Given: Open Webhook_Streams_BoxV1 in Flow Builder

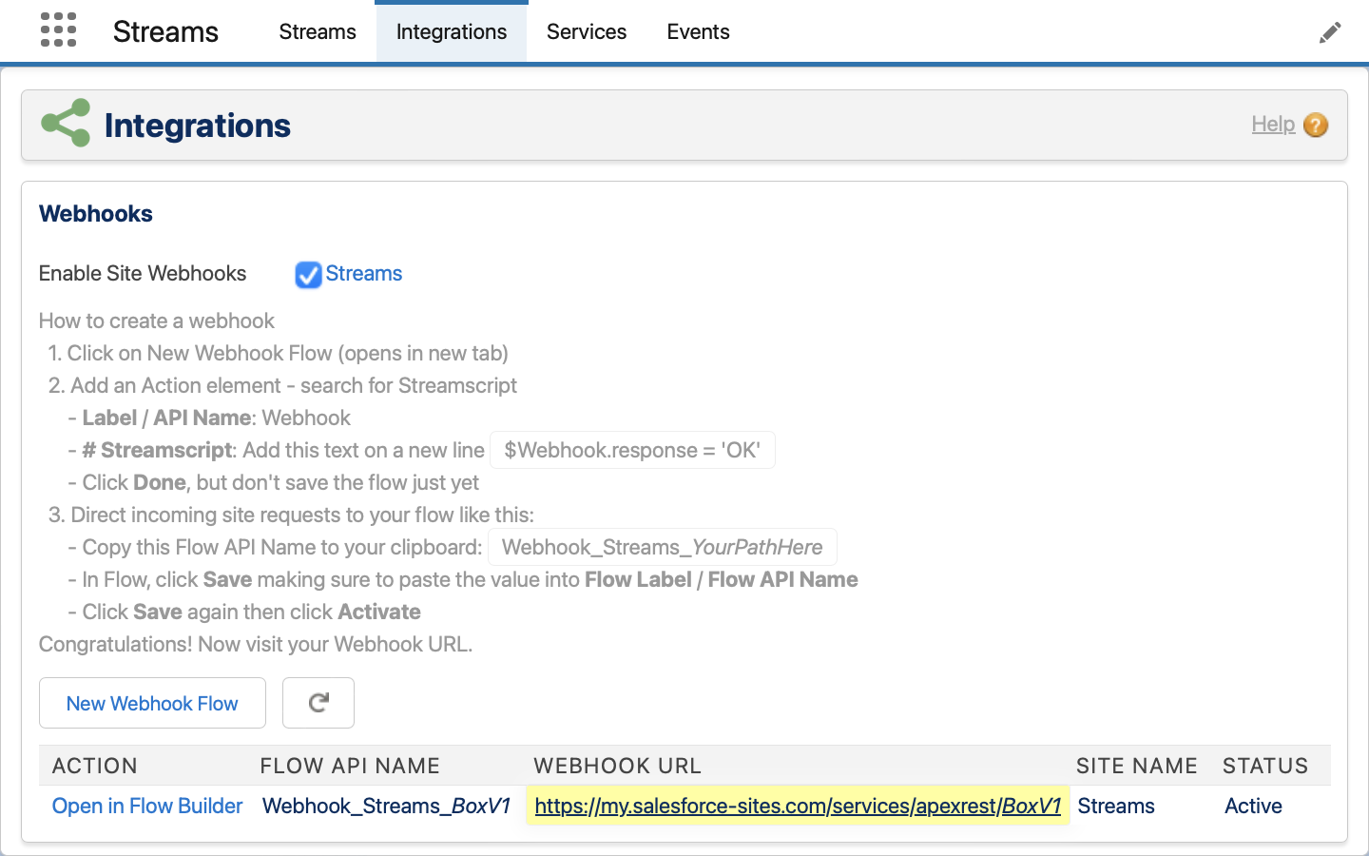Looking at the screenshot, I should 147,806.
